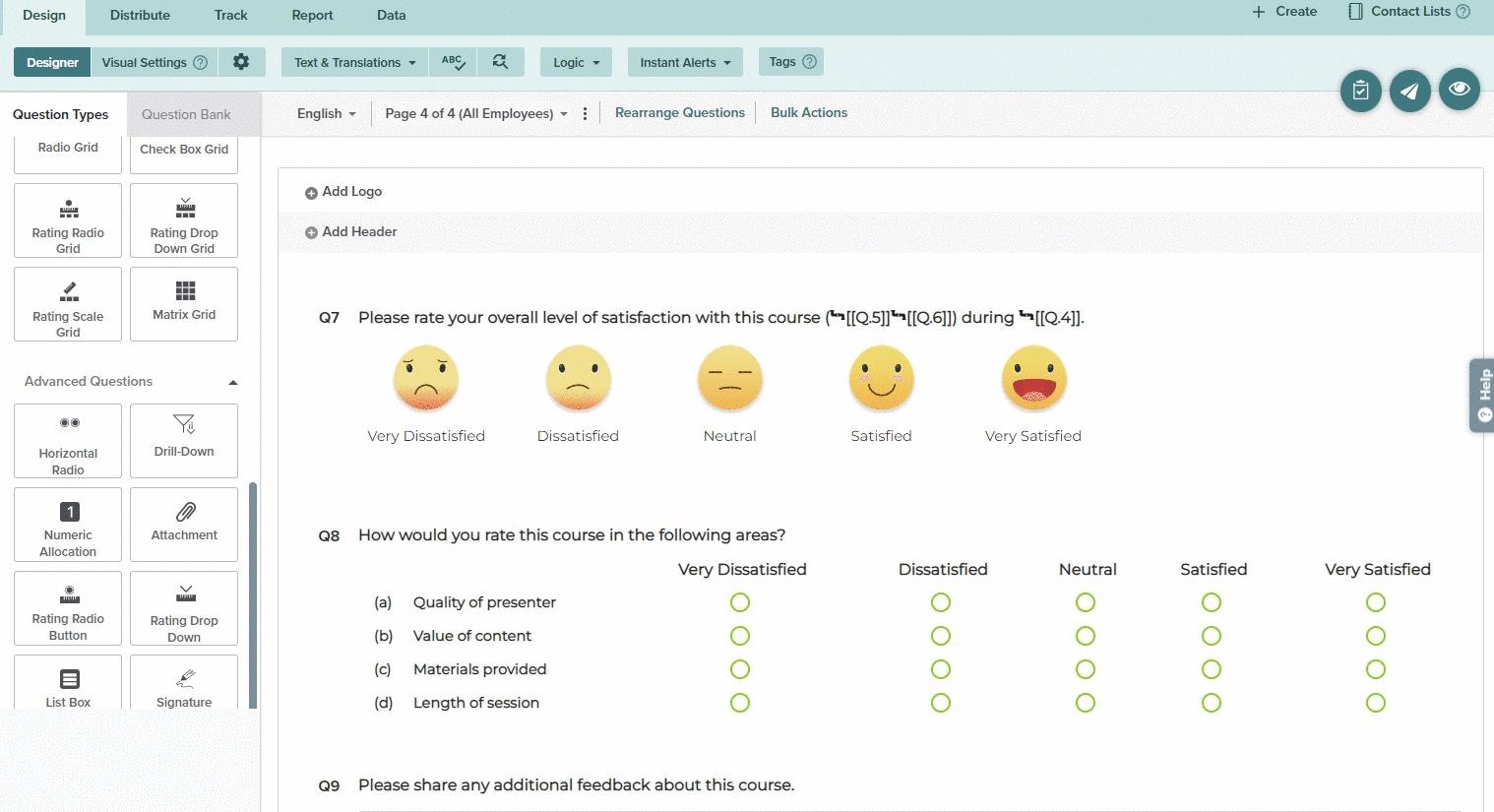Switch to the Report tab

tap(312, 15)
